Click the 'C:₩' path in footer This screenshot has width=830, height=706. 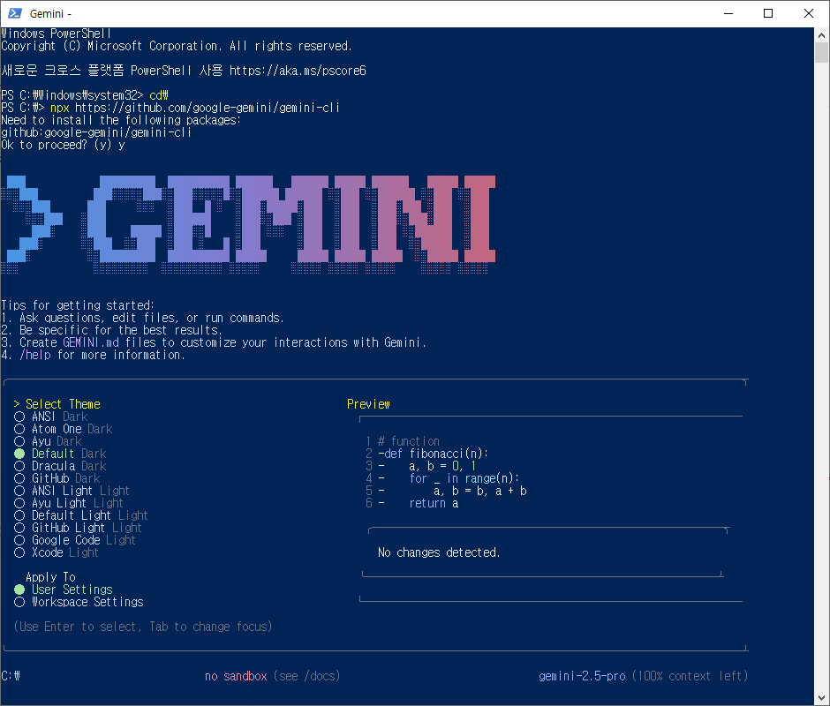coord(11,676)
